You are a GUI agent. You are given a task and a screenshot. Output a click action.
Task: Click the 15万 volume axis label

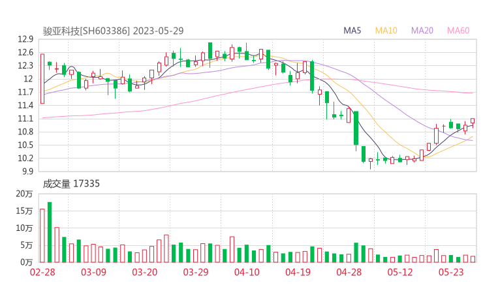24,211
